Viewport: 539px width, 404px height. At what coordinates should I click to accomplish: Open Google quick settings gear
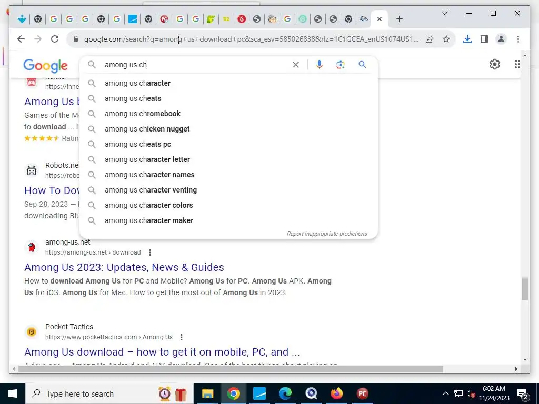(x=495, y=64)
